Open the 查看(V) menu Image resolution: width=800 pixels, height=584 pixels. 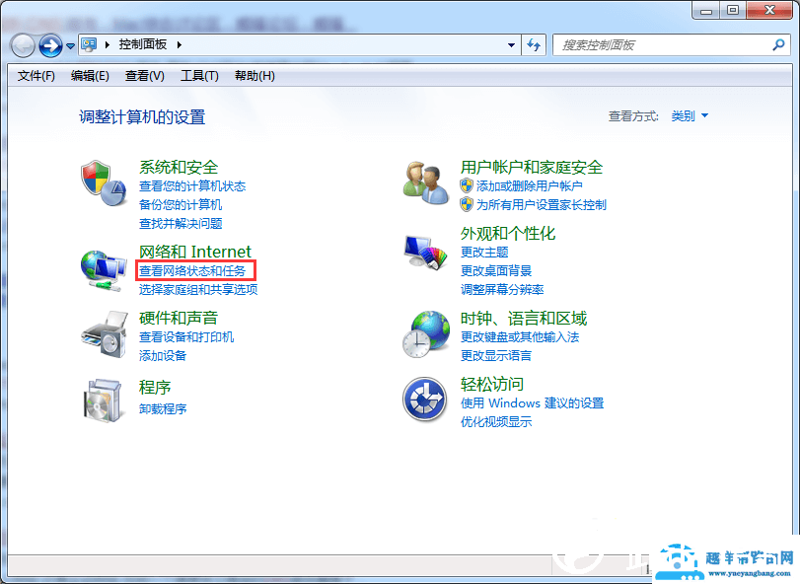144,76
